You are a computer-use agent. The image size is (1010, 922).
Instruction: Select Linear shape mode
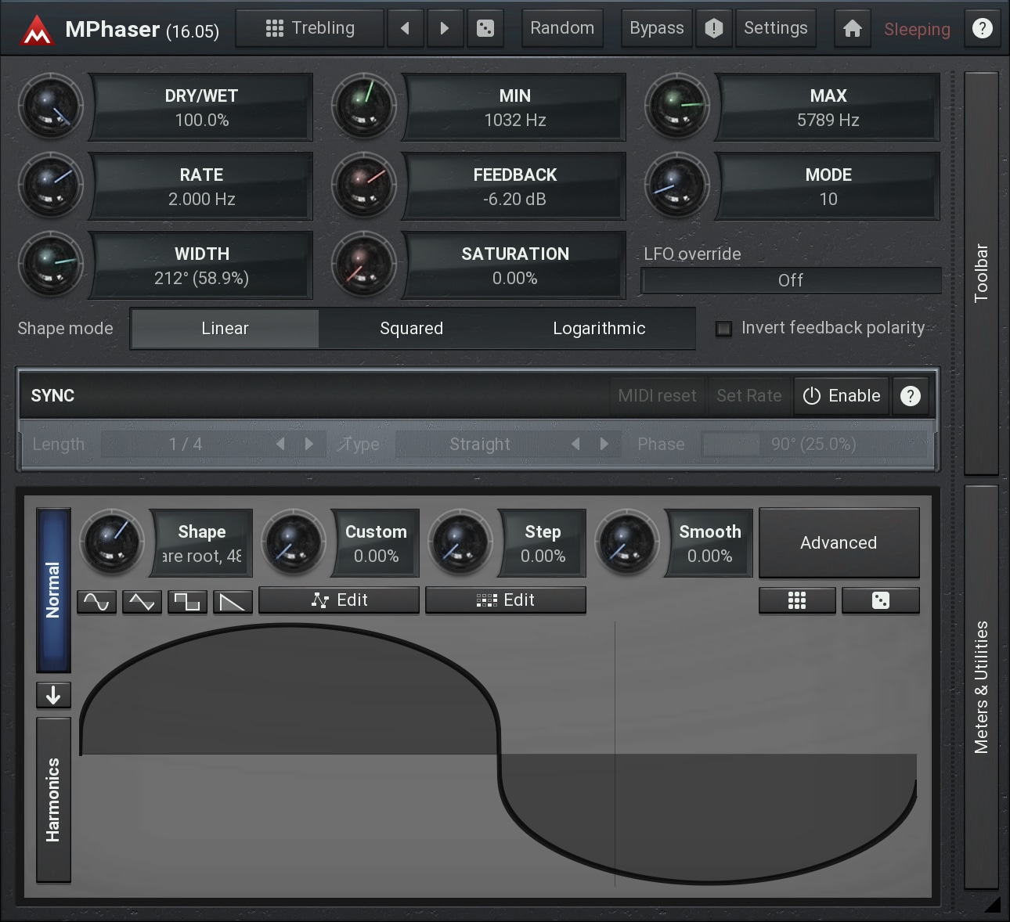[x=225, y=329]
